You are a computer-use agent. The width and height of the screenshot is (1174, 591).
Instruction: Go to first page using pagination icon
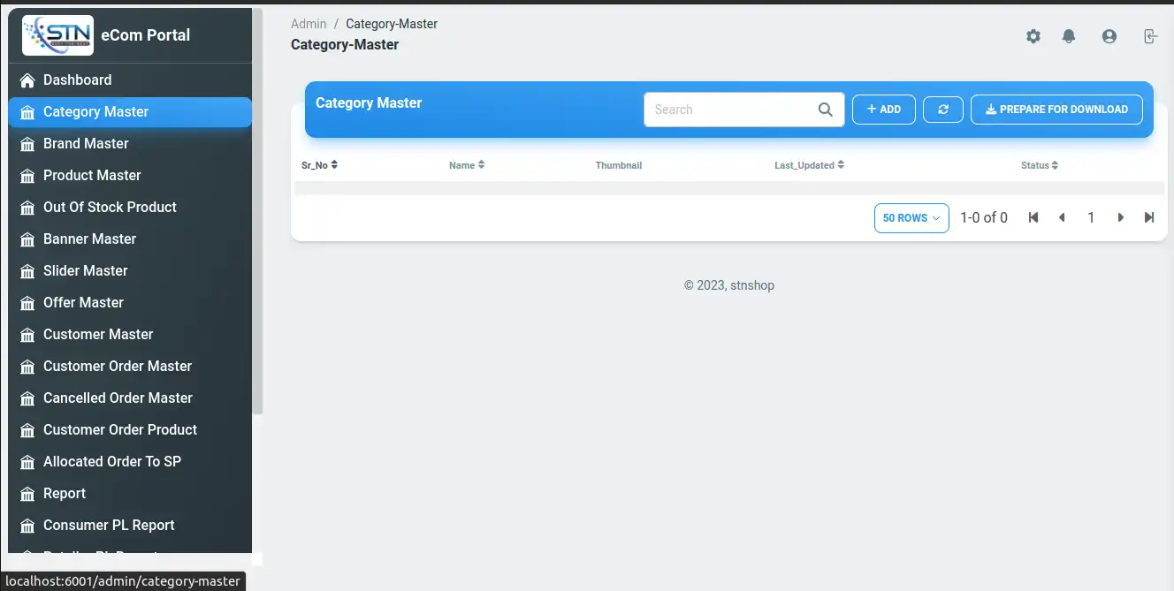click(x=1033, y=217)
